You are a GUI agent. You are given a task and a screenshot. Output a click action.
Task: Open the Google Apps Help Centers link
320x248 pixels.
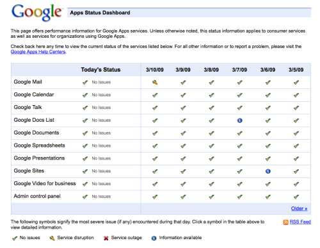38,52
